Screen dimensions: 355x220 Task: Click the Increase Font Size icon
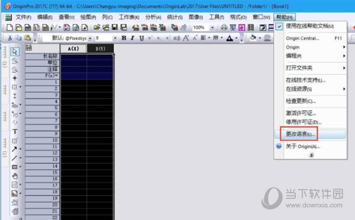click(x=186, y=38)
